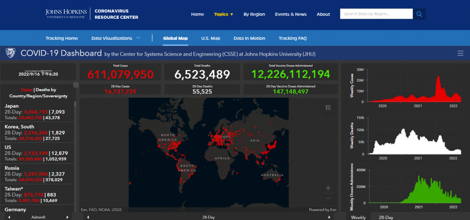Click the 28-Day Deaths value 55,525

tap(202, 91)
